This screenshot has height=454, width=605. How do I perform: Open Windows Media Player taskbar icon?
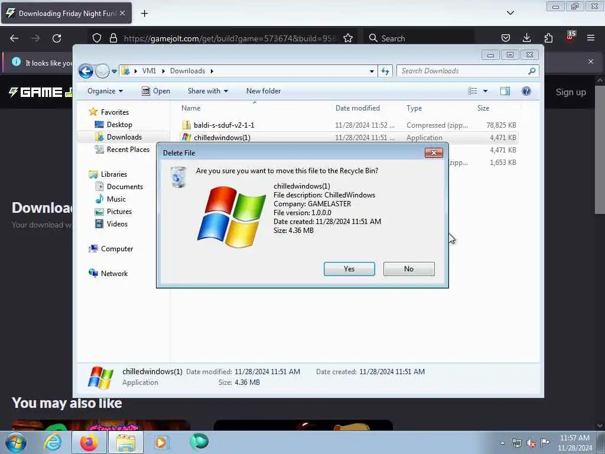click(161, 442)
